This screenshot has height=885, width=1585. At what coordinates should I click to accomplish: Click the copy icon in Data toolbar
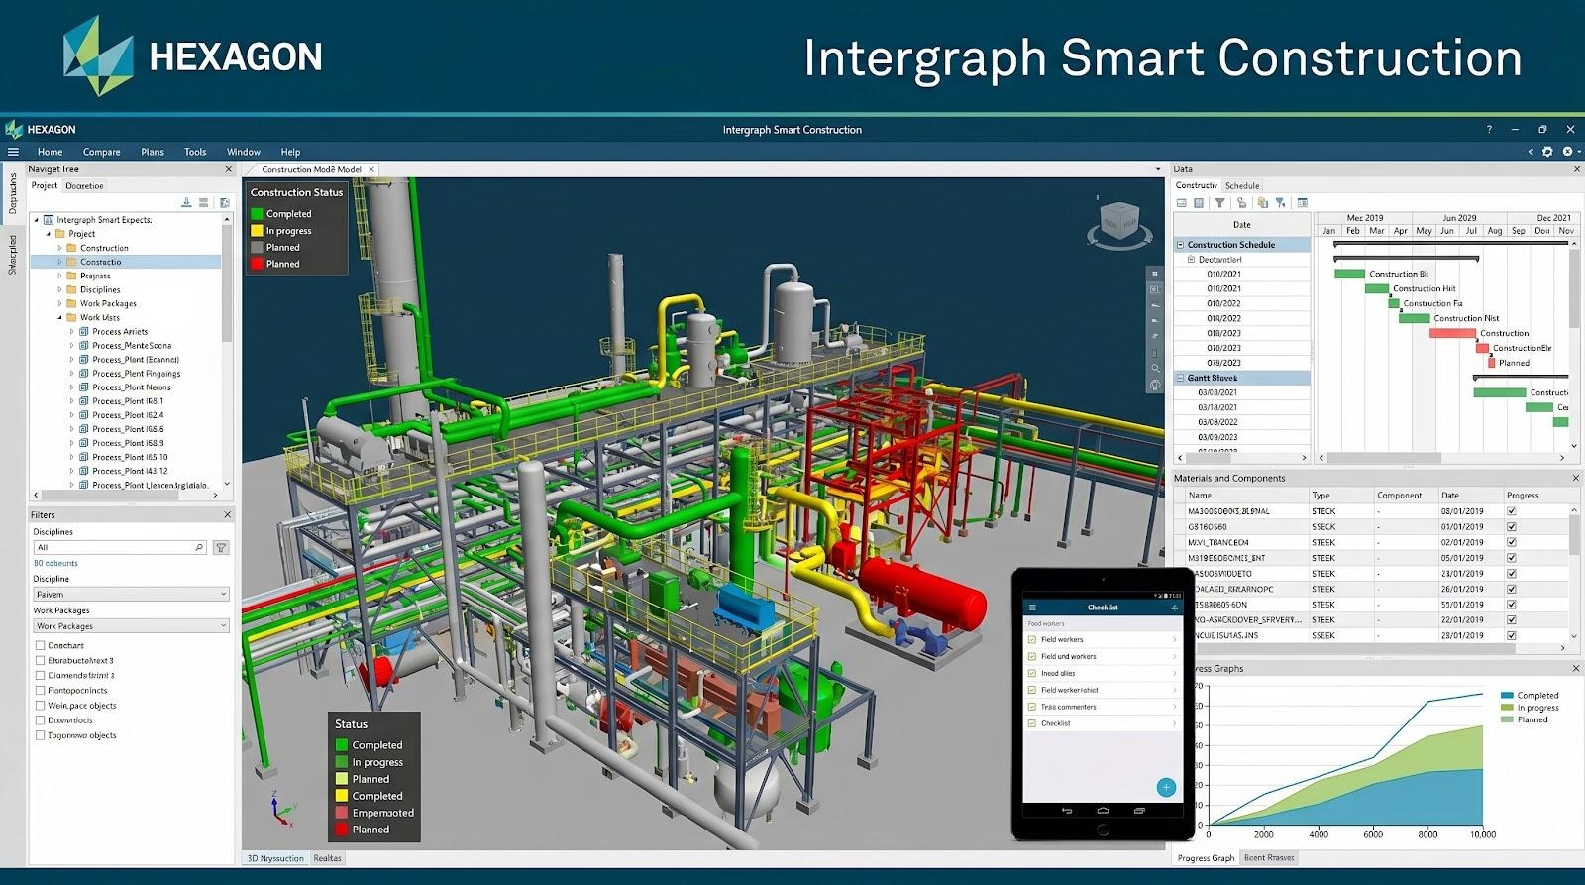(x=1262, y=202)
